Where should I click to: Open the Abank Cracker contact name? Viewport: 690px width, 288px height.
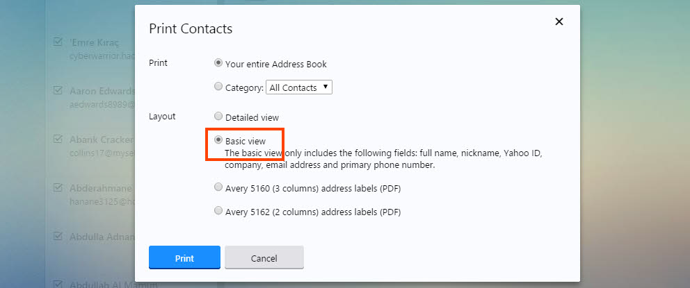click(x=102, y=139)
